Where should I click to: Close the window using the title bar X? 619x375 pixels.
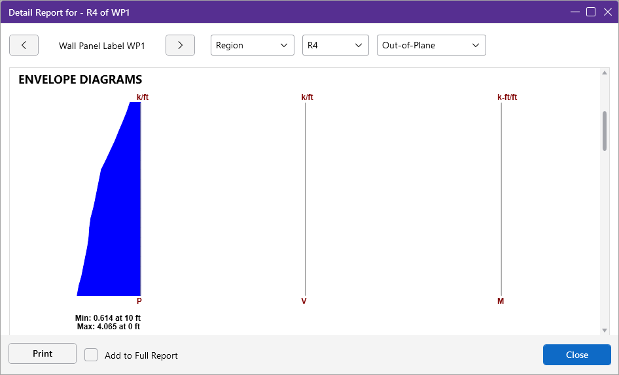tap(607, 12)
